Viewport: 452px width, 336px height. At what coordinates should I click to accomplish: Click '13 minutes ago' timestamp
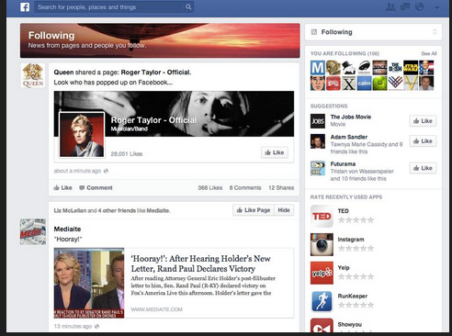[x=73, y=326]
